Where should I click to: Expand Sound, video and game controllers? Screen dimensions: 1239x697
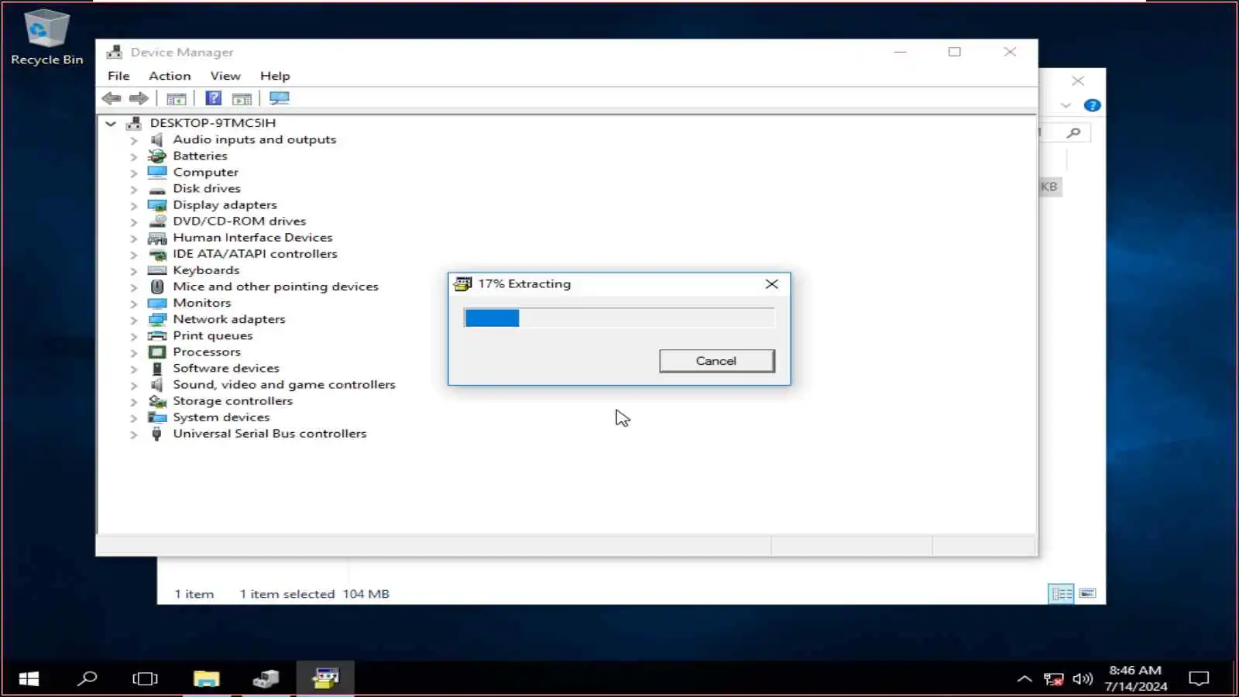coord(134,385)
